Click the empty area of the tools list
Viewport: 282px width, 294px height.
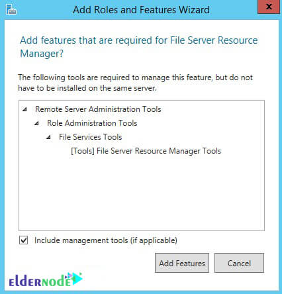coord(142,193)
